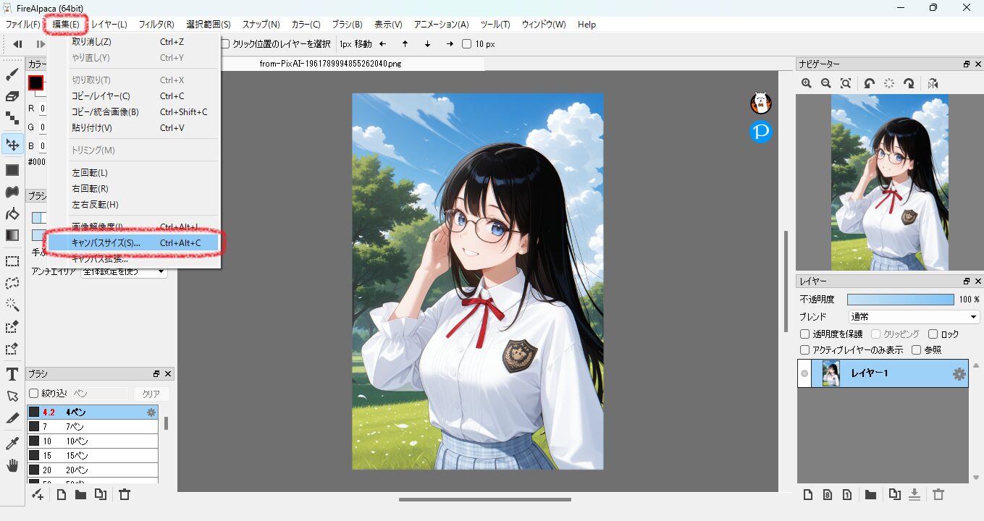Open the ブレンド mode dropdown
This screenshot has height=521, width=984.
(x=914, y=317)
